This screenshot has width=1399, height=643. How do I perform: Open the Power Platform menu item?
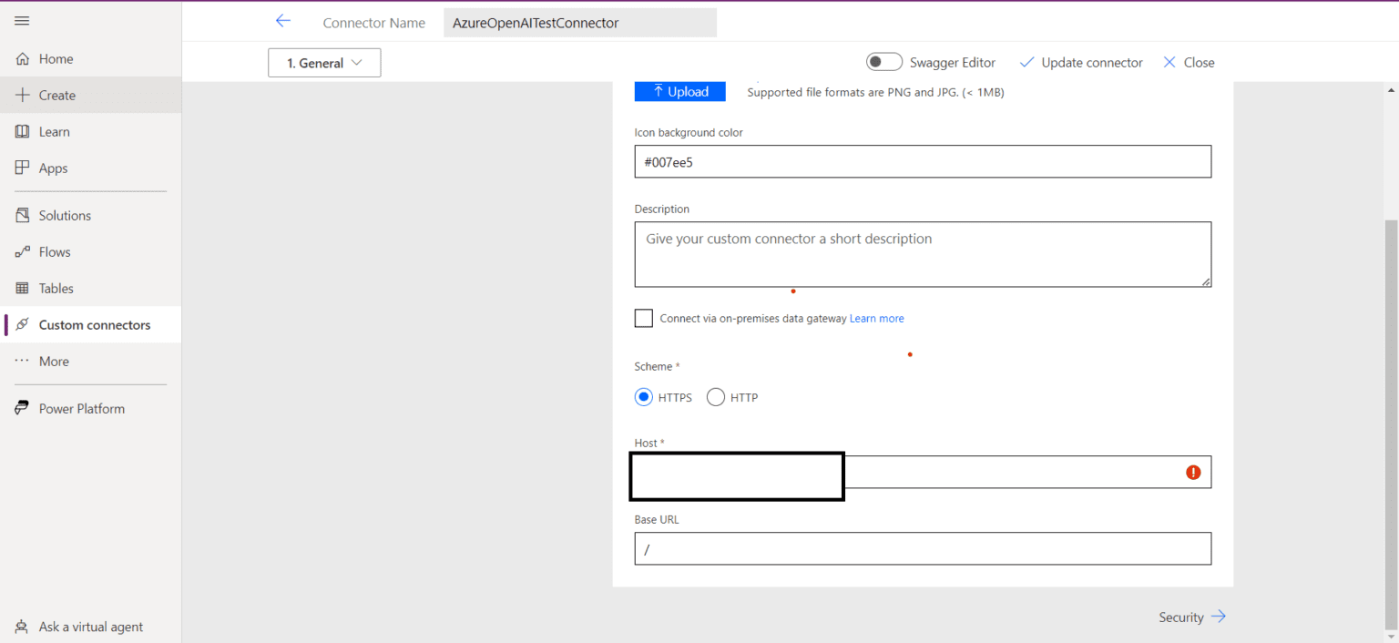81,408
